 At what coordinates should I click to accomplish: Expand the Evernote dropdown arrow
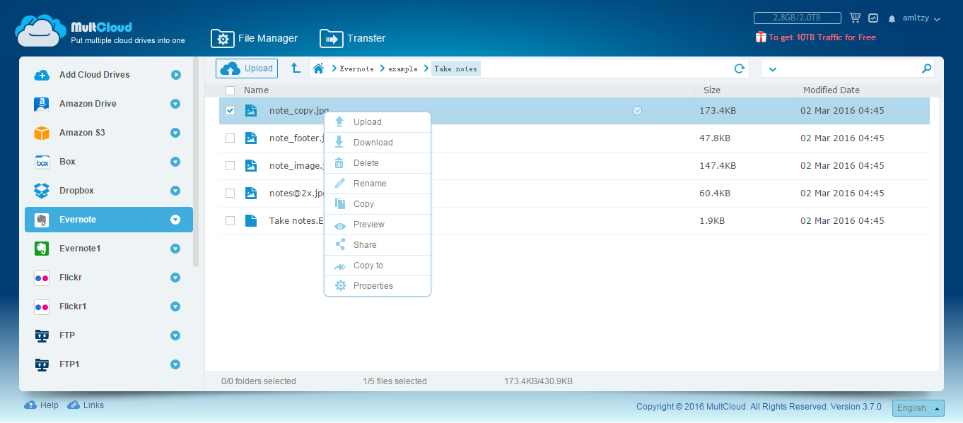coord(175,220)
